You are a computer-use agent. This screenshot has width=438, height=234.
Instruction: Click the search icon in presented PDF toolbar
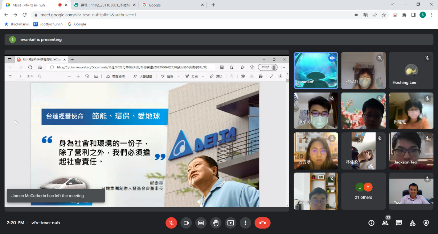tap(40, 76)
